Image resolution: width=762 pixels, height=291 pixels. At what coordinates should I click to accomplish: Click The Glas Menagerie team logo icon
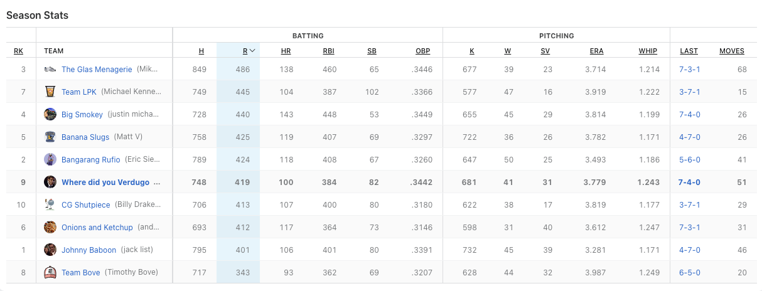tap(50, 70)
